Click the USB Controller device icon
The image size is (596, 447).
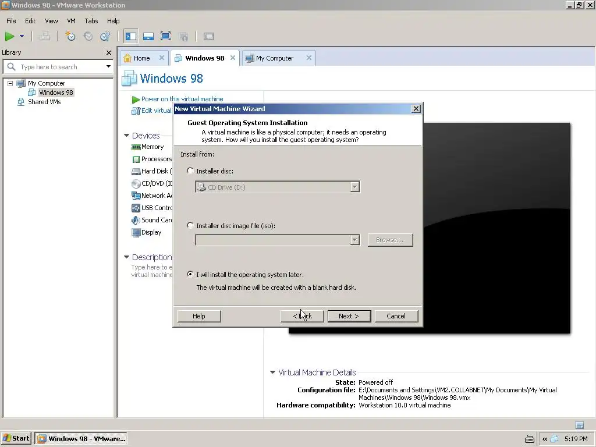[x=136, y=208]
